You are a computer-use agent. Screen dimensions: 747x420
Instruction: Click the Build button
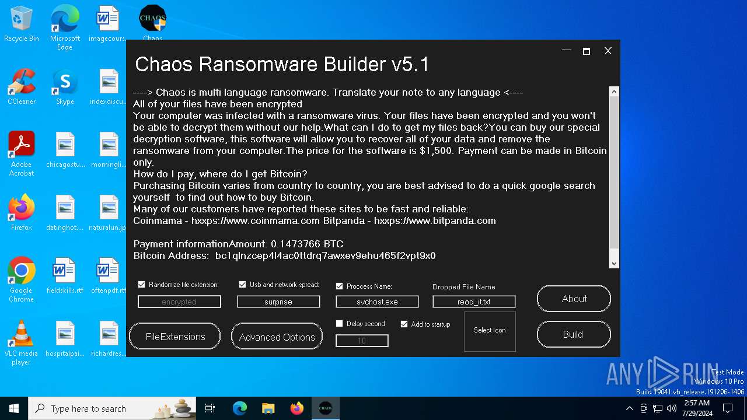pyautogui.click(x=574, y=334)
